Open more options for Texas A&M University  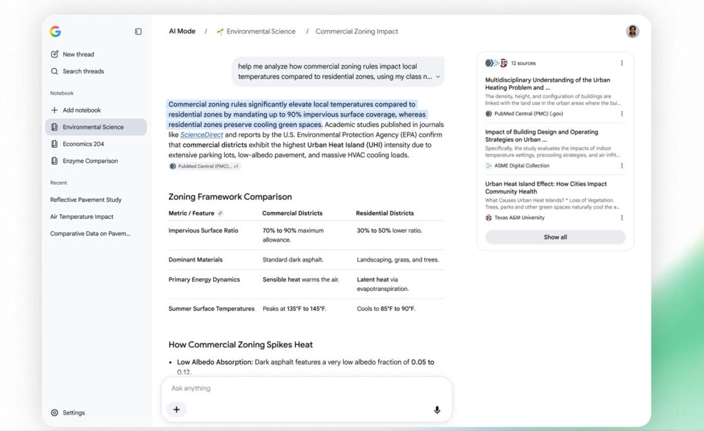tap(621, 218)
